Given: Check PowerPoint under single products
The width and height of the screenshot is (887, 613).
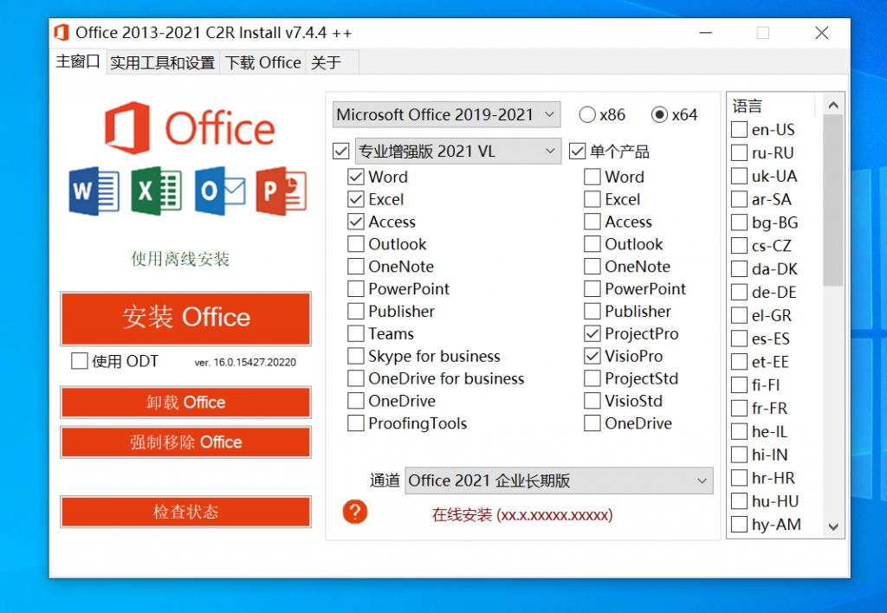Looking at the screenshot, I should [x=592, y=289].
